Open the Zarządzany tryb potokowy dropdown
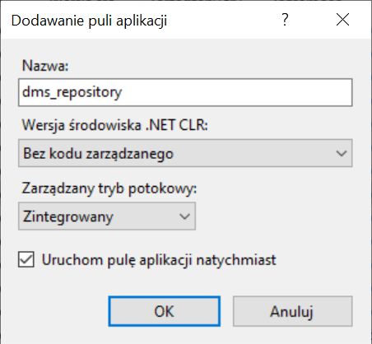 (107, 216)
